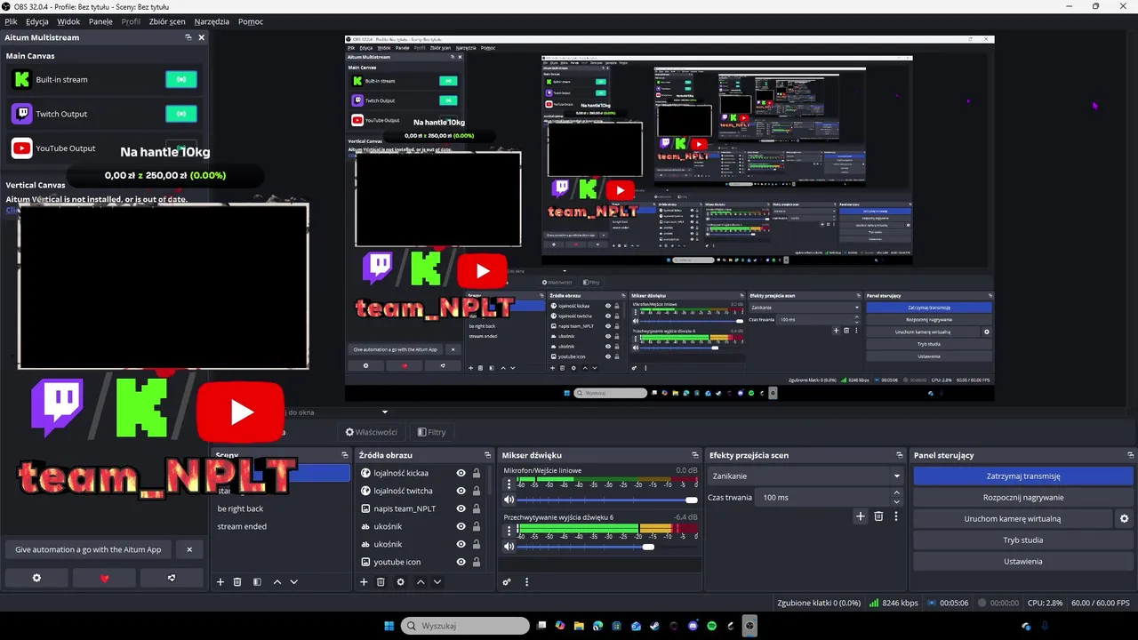Move source up arrow in Źródła obrazu
The image size is (1138, 640).
[421, 582]
